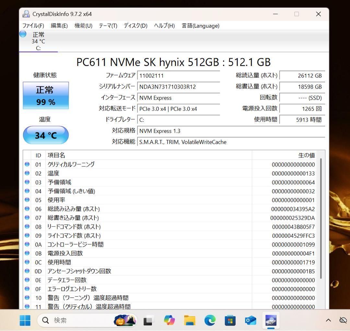
Task: Click the CrystalDiskInfo icon in the title bar
Action: coord(26,14)
